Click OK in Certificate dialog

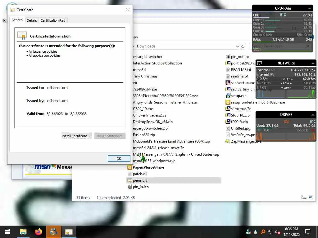pyautogui.click(x=119, y=159)
